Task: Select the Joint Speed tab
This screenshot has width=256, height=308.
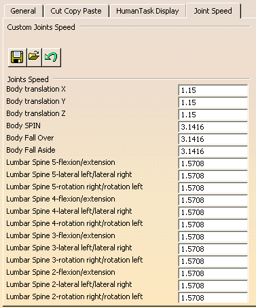Action: point(213,10)
